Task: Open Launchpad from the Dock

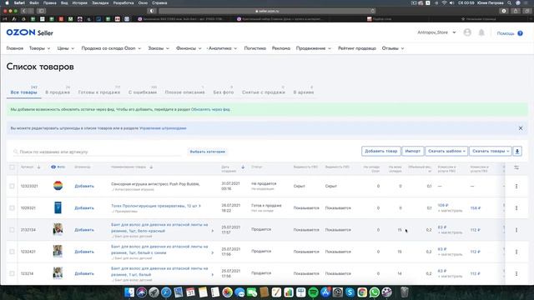Action: pos(154,292)
